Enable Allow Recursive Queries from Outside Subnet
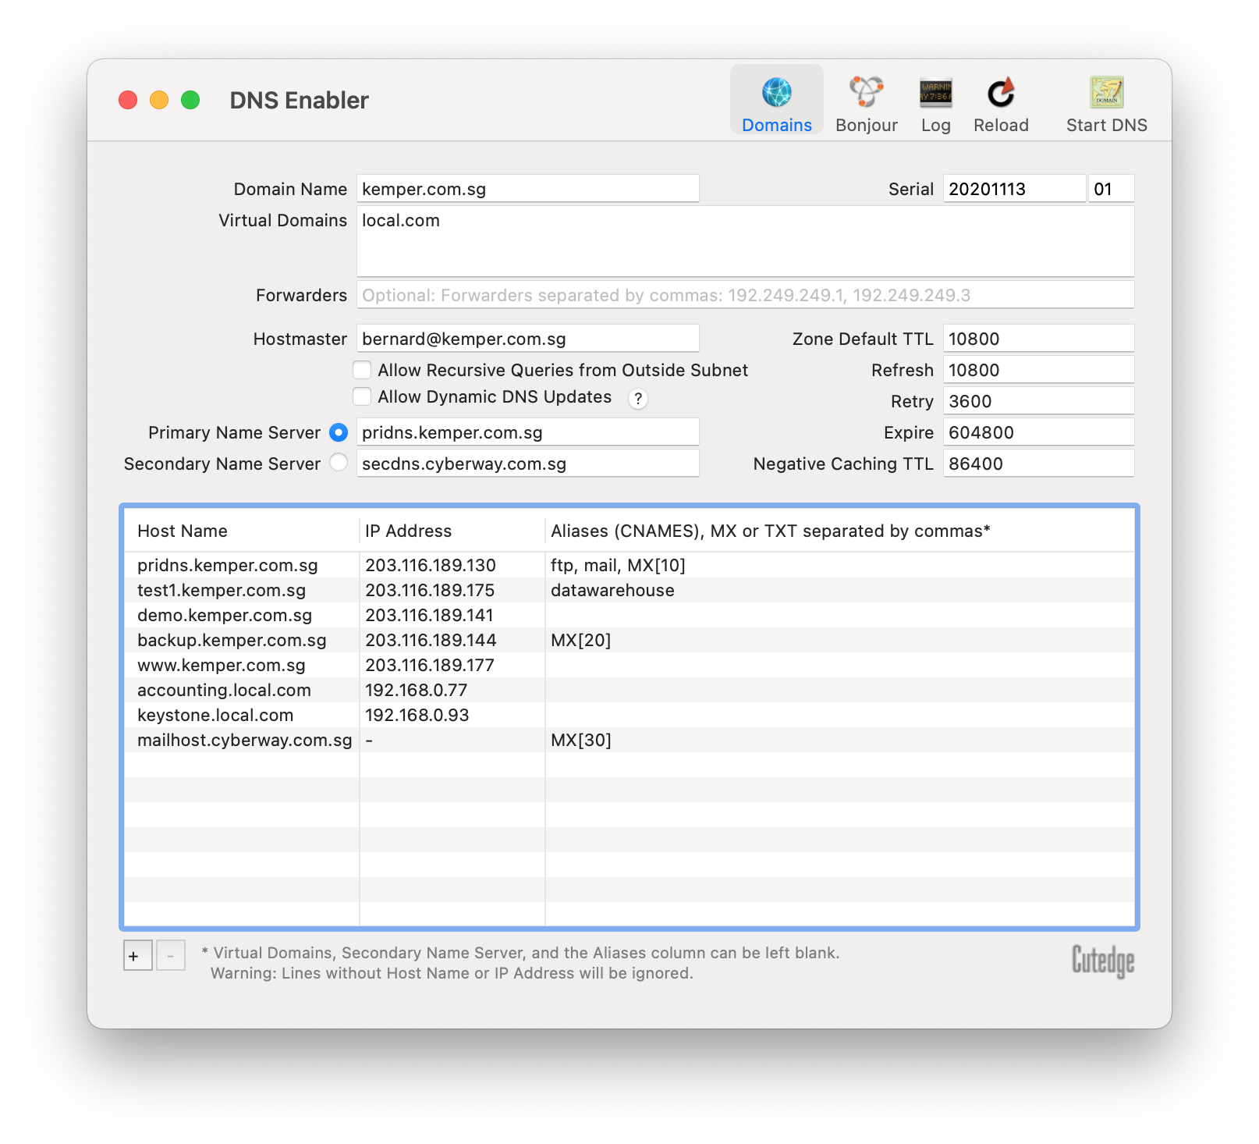1259x1144 pixels. click(362, 370)
